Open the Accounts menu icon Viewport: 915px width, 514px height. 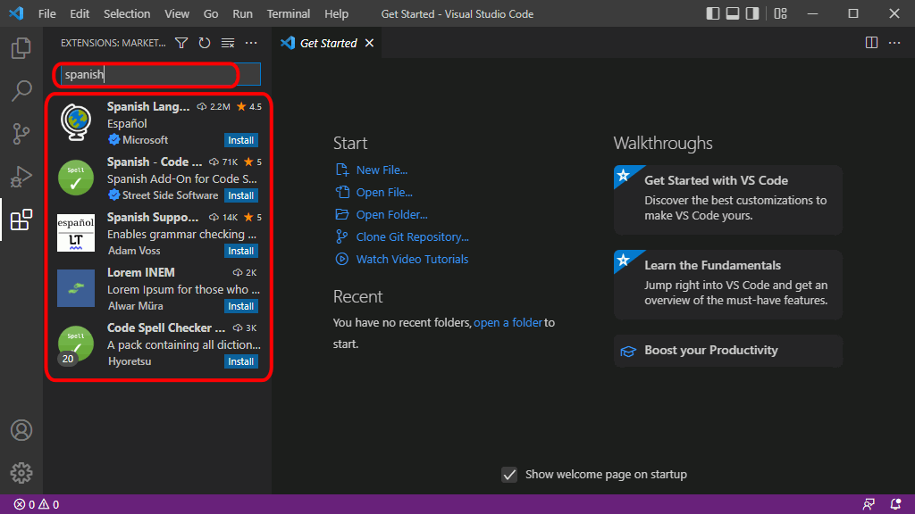pyautogui.click(x=21, y=430)
